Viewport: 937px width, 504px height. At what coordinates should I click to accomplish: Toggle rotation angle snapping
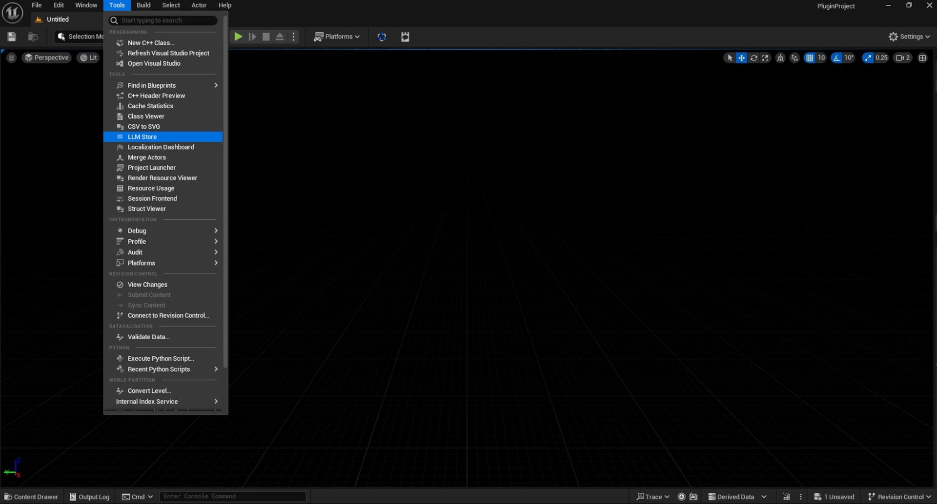pyautogui.click(x=837, y=58)
